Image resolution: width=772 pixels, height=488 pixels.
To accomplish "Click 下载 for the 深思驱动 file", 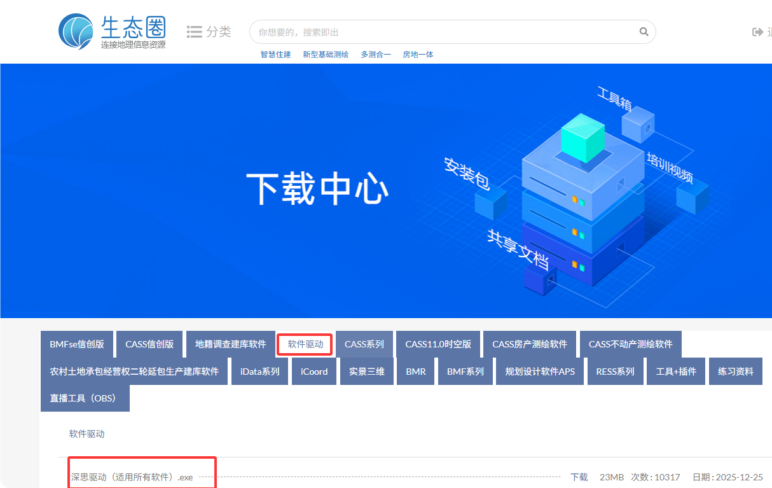I will pyautogui.click(x=579, y=477).
